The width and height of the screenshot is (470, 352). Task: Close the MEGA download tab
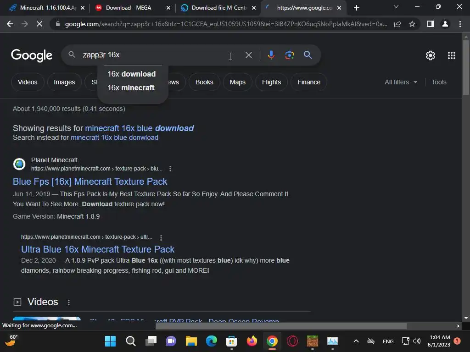pos(168,8)
